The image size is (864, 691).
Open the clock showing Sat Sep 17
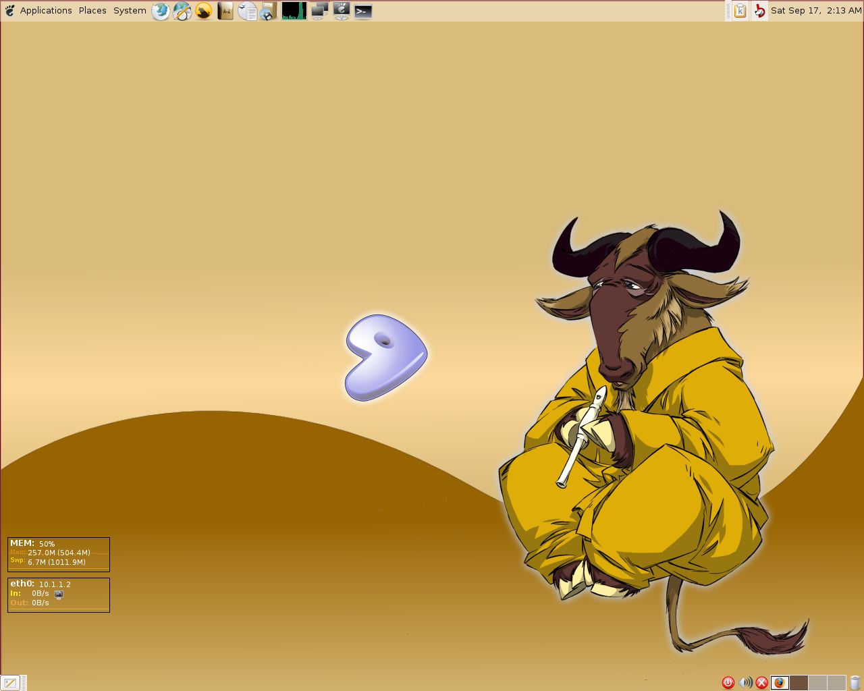(816, 10)
